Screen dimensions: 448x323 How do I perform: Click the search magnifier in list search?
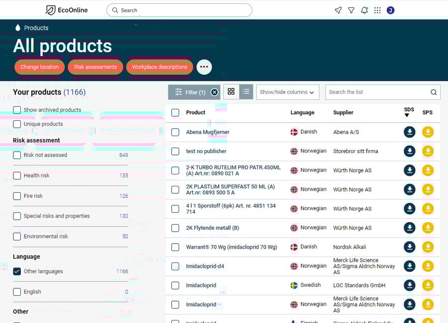point(434,92)
